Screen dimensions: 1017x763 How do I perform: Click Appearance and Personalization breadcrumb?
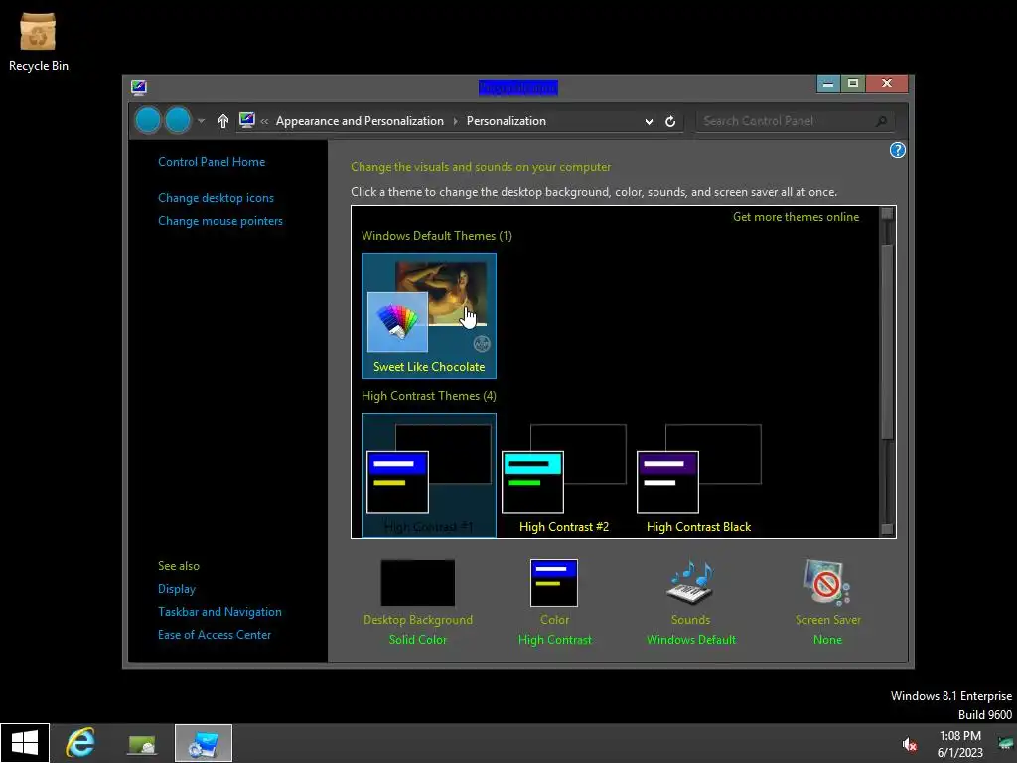[x=360, y=121]
